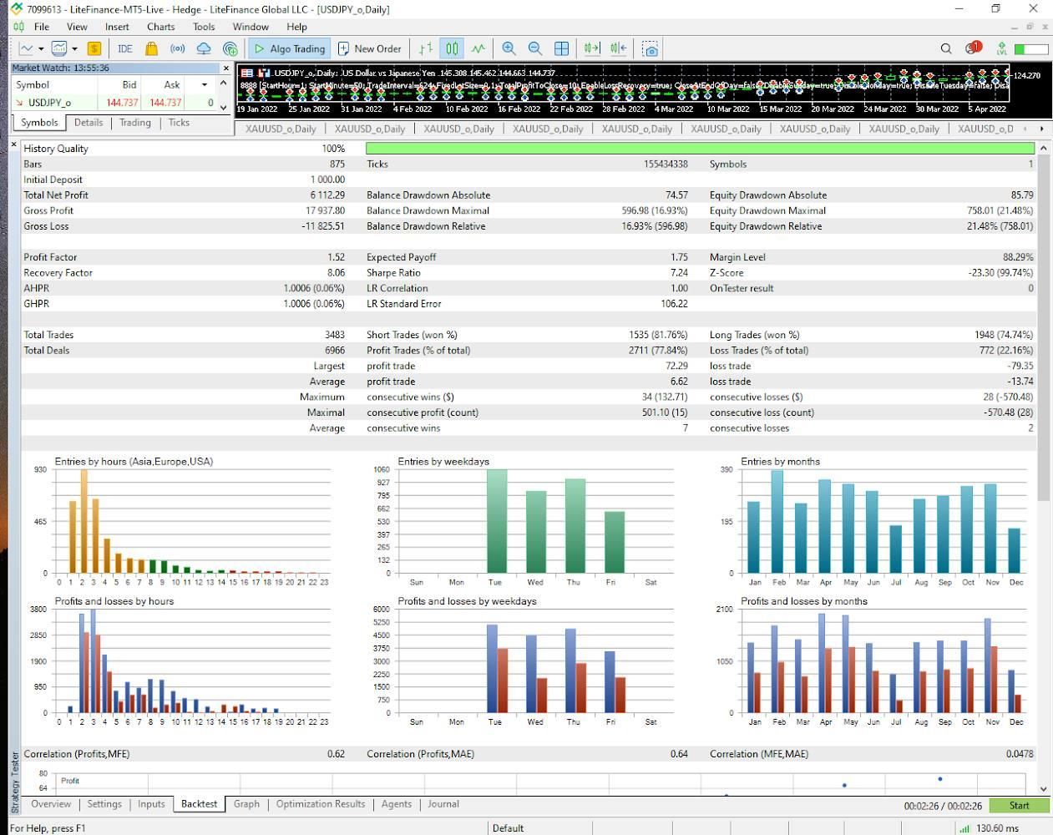
Task: Open the Window menu
Action: tap(251, 27)
